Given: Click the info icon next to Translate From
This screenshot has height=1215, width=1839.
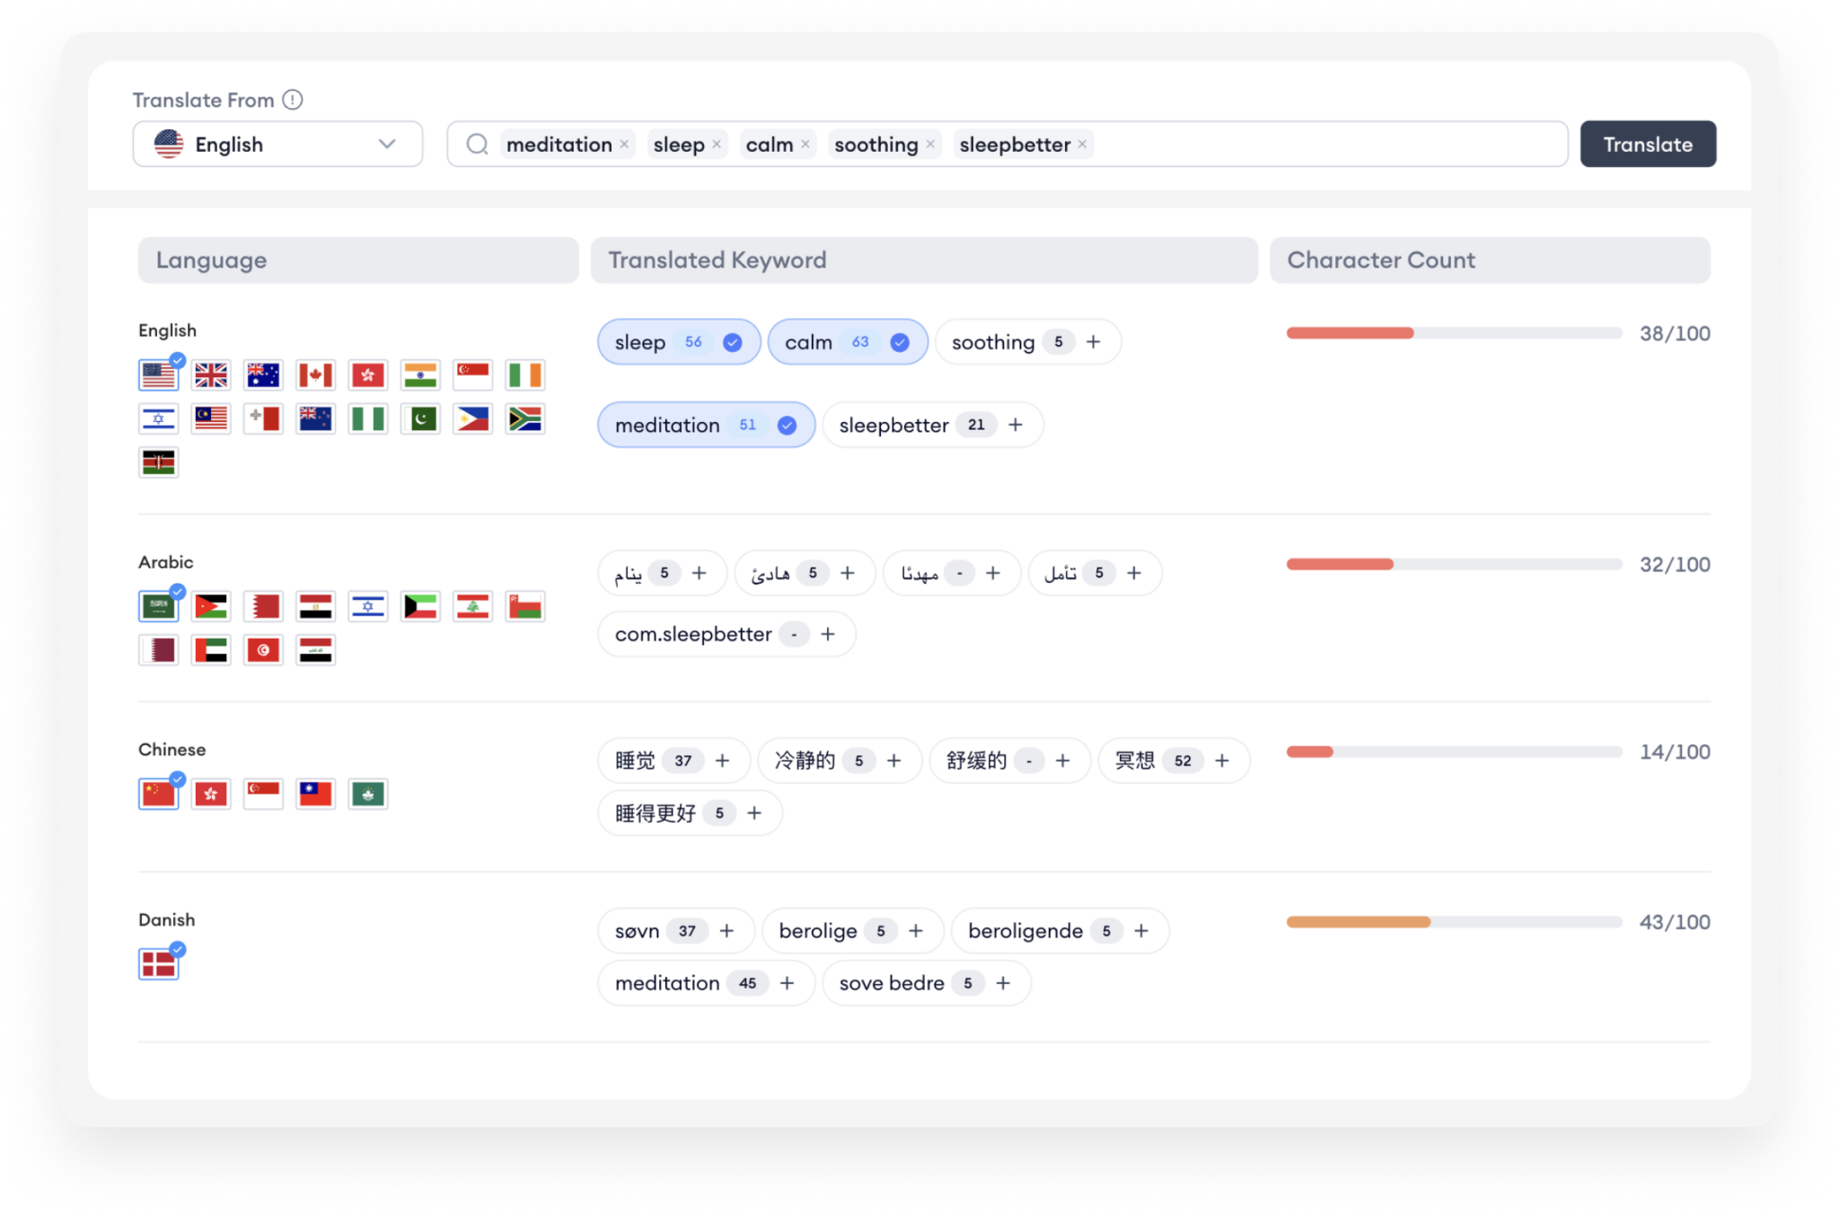Looking at the screenshot, I should 293,100.
